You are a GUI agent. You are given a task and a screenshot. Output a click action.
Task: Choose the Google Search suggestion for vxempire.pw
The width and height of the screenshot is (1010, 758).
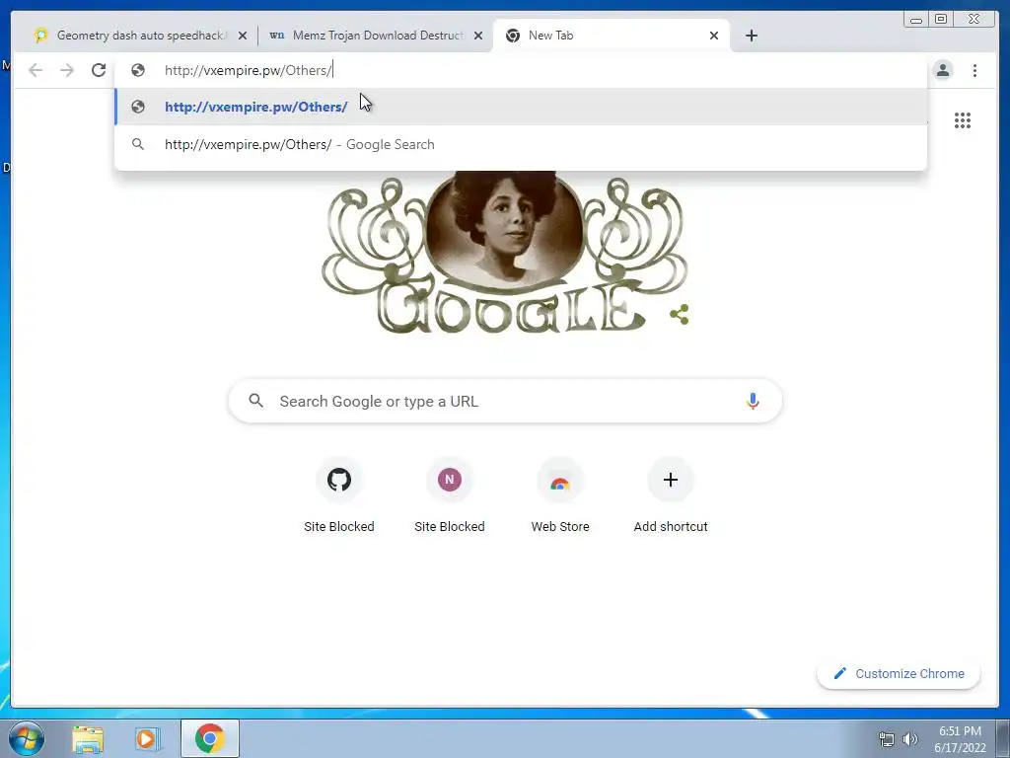click(521, 144)
